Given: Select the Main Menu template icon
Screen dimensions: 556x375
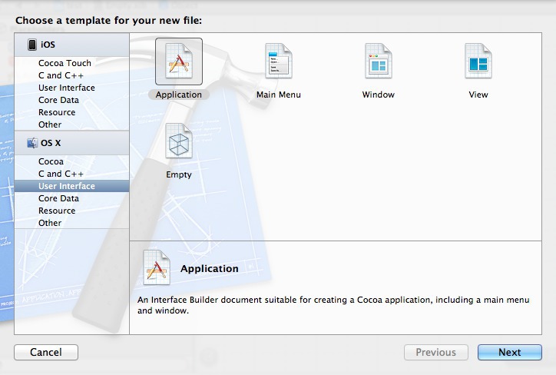Looking at the screenshot, I should 279,61.
